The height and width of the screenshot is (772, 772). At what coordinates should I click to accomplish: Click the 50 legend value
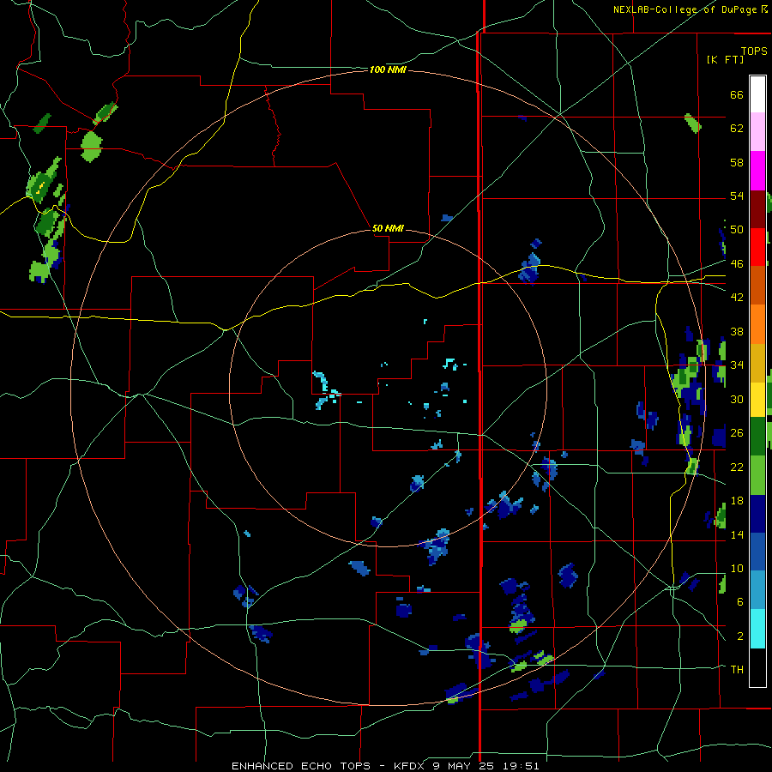point(737,230)
